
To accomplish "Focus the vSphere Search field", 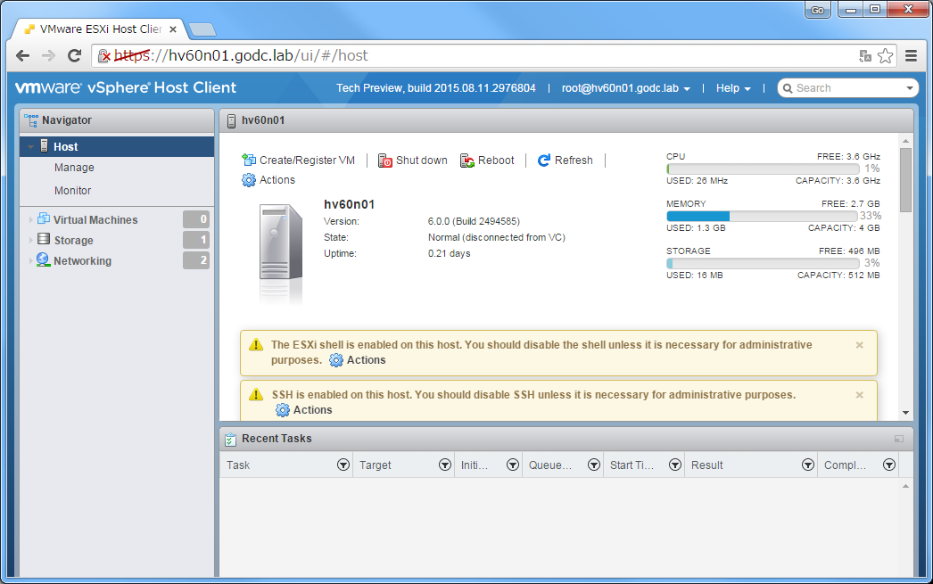I will pos(847,88).
